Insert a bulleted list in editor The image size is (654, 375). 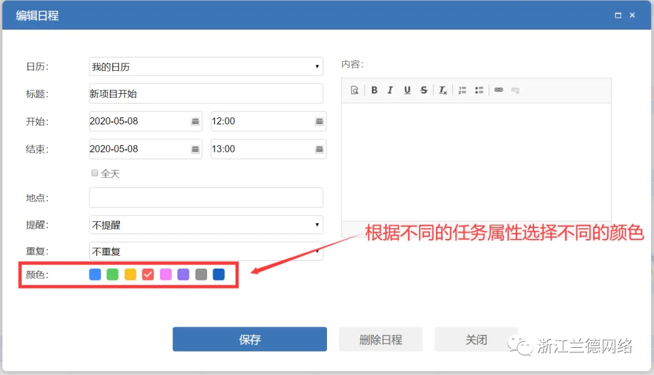(x=479, y=90)
